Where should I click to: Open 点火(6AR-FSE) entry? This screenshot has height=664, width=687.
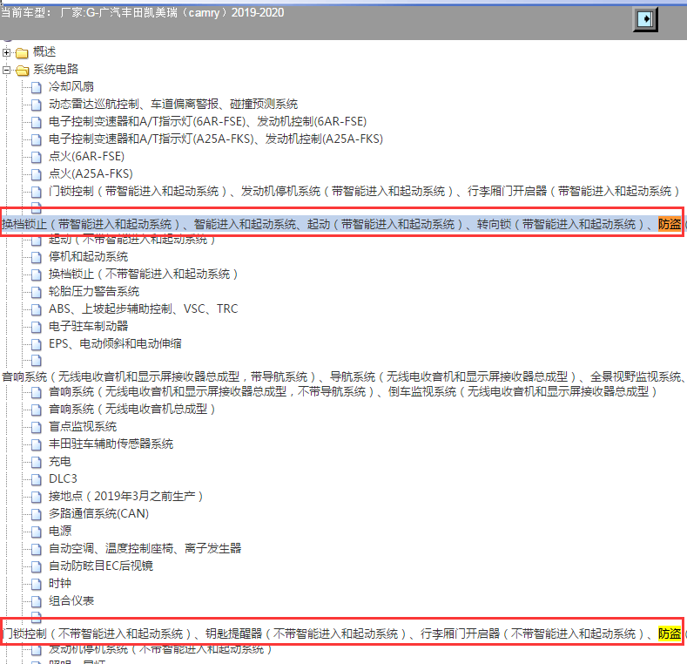point(86,156)
